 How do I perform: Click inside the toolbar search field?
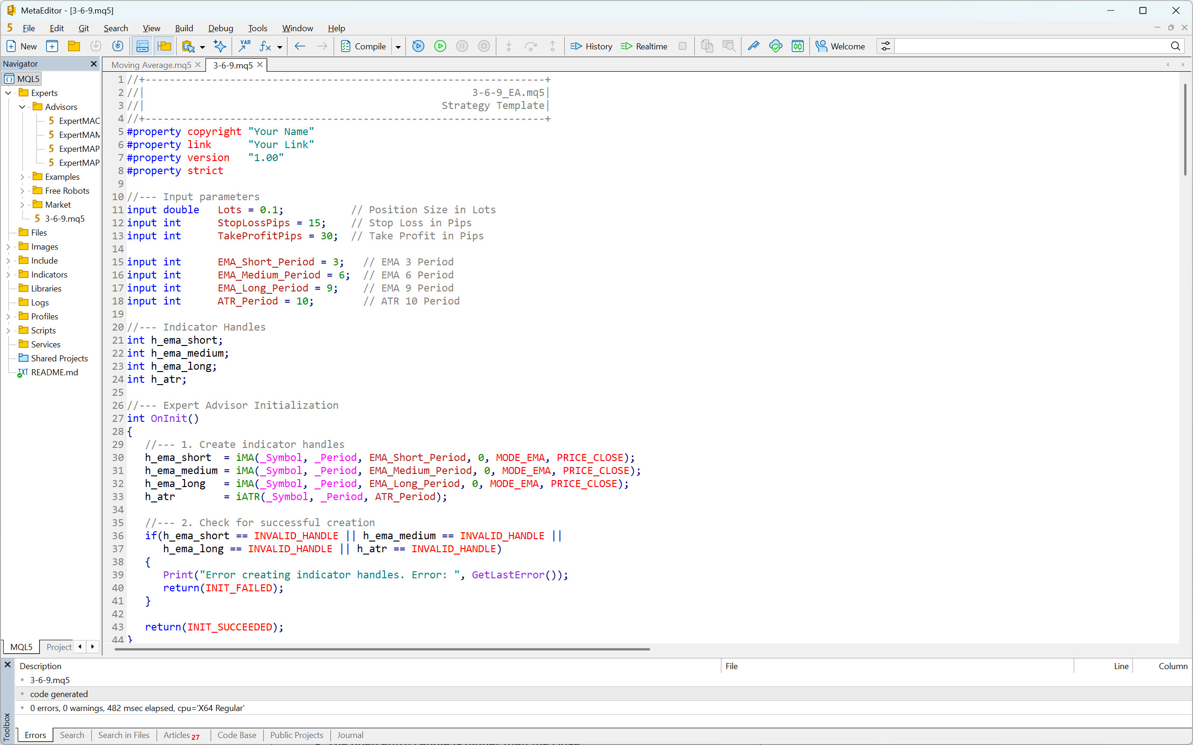coord(1030,46)
